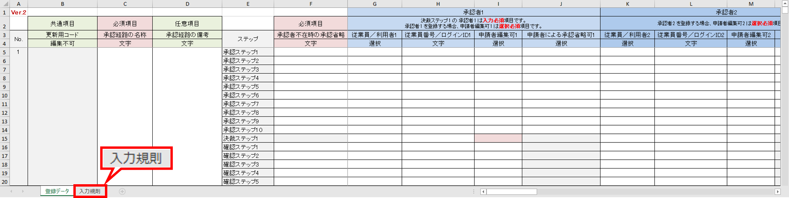Screen dimensions: 789x198
Task: Click the 従業員番号／ログインID2 header cell
Action: [x=691, y=35]
